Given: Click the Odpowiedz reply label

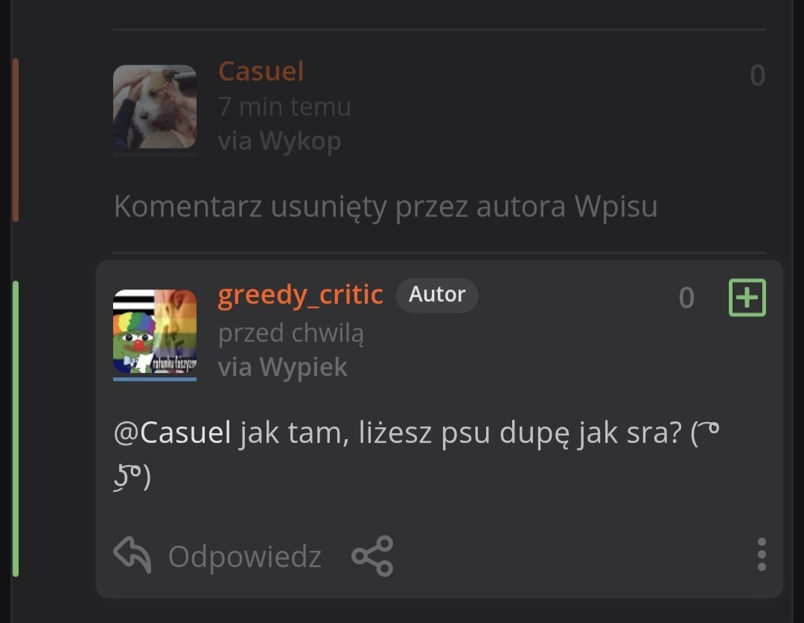Looking at the screenshot, I should (x=245, y=556).
